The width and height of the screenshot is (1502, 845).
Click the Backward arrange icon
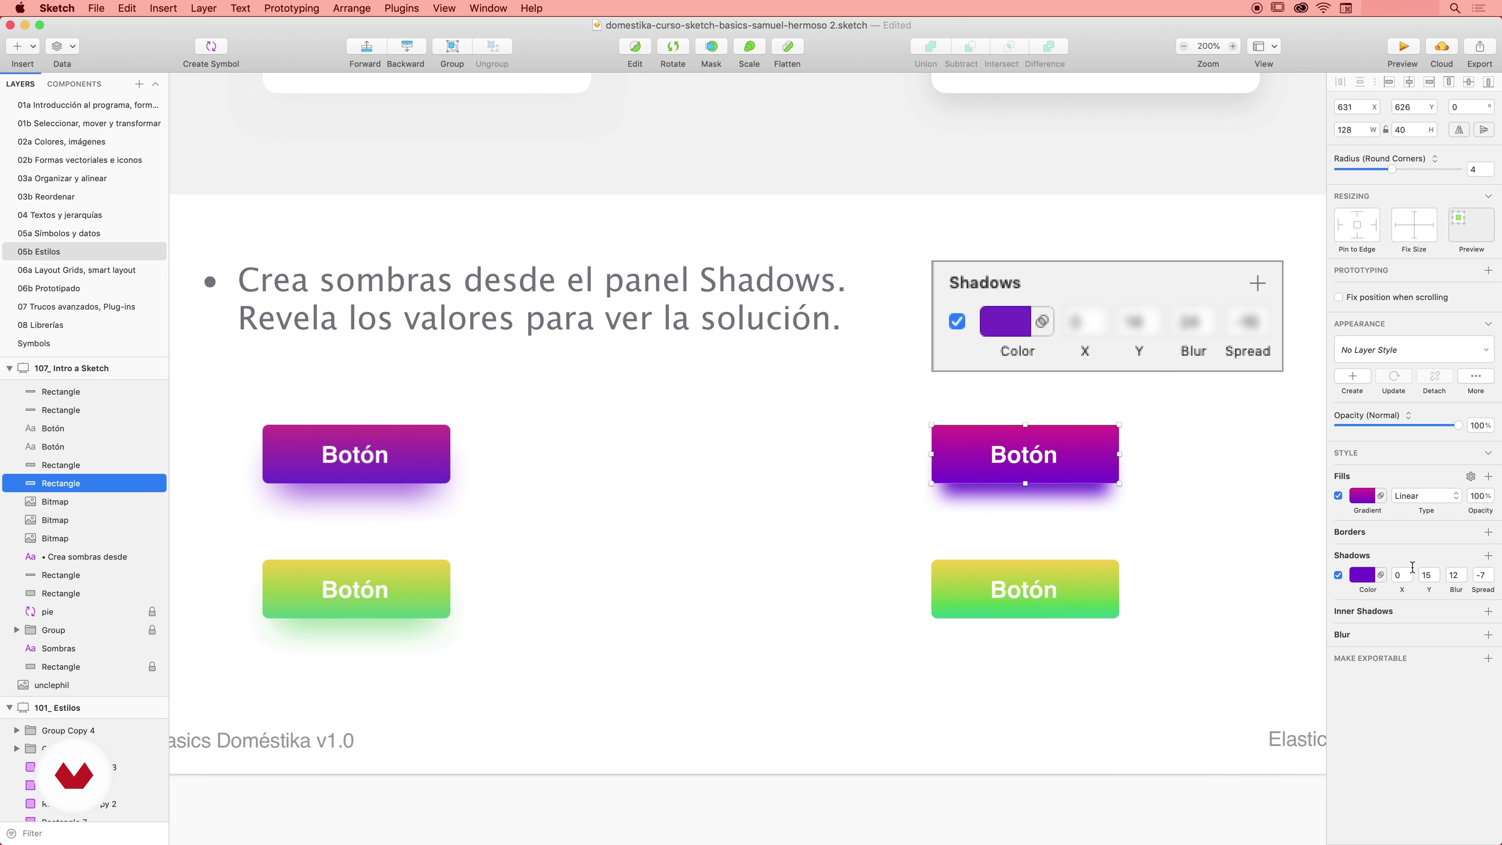coord(406,46)
